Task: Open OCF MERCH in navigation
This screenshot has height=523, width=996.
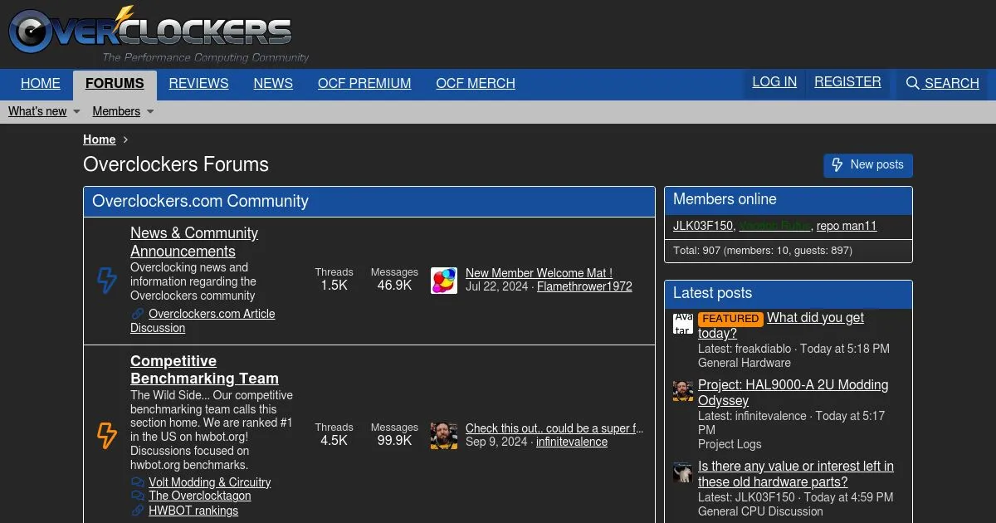Action: click(x=476, y=84)
